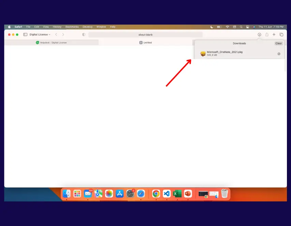Select the Untitled tab

(x=145, y=43)
